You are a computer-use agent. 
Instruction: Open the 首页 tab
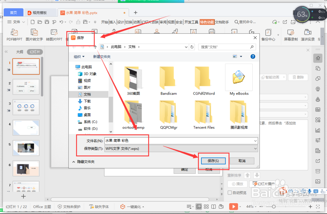pyautogui.click(x=13, y=13)
